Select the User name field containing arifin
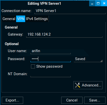This screenshot has width=107, height=105. [51, 51]
